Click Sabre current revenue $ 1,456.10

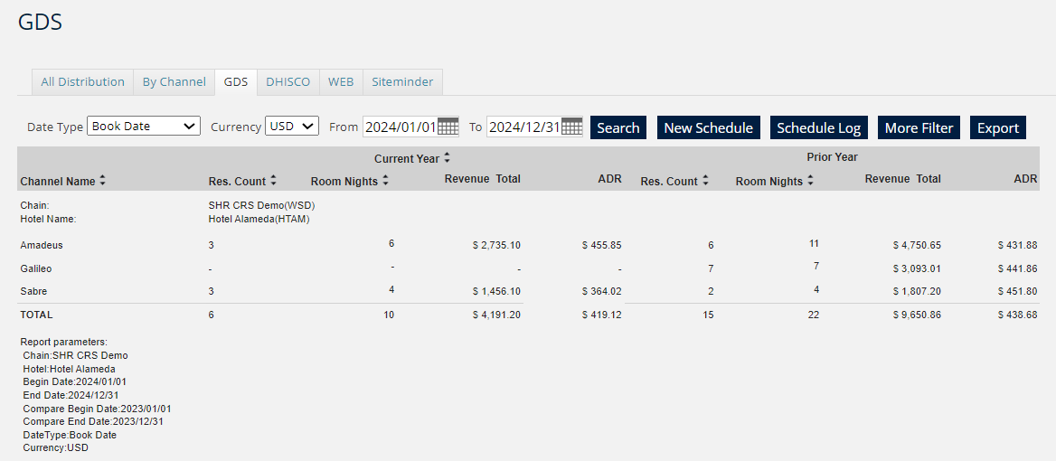(x=496, y=291)
